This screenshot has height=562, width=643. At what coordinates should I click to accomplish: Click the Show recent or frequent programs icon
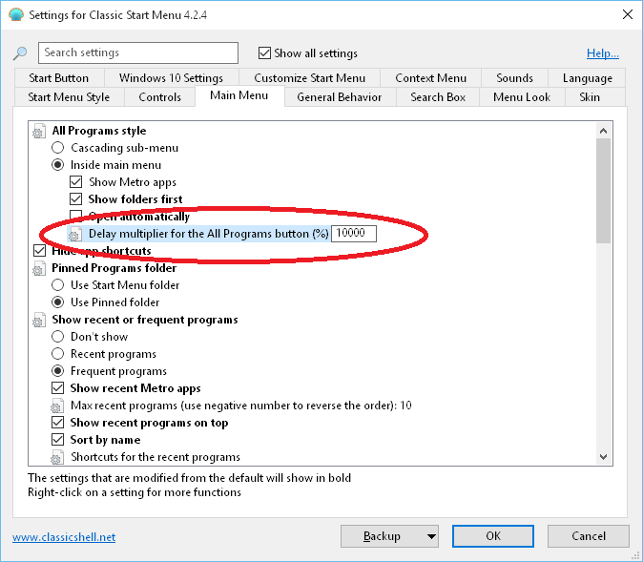(x=39, y=320)
